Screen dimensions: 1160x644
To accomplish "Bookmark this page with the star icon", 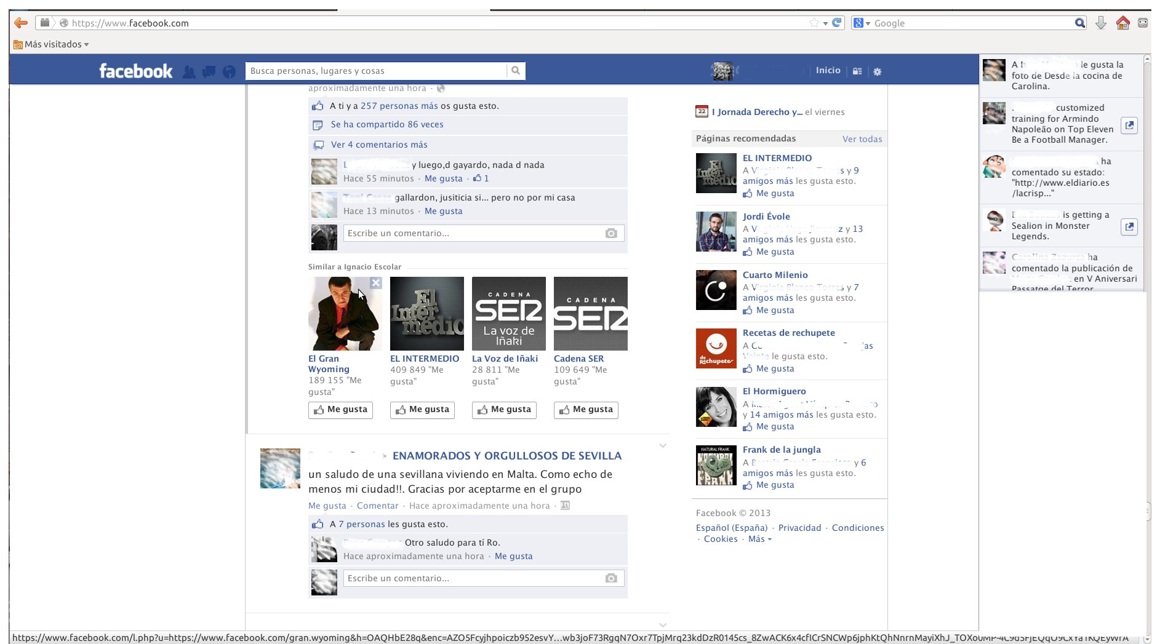I will click(x=814, y=23).
